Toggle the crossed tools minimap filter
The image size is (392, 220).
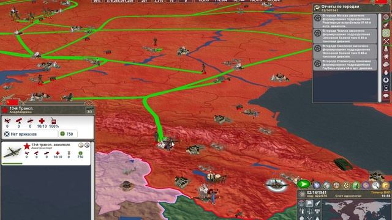tap(309, 218)
